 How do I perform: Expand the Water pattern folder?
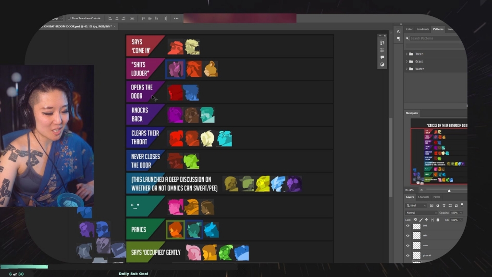tap(407, 69)
